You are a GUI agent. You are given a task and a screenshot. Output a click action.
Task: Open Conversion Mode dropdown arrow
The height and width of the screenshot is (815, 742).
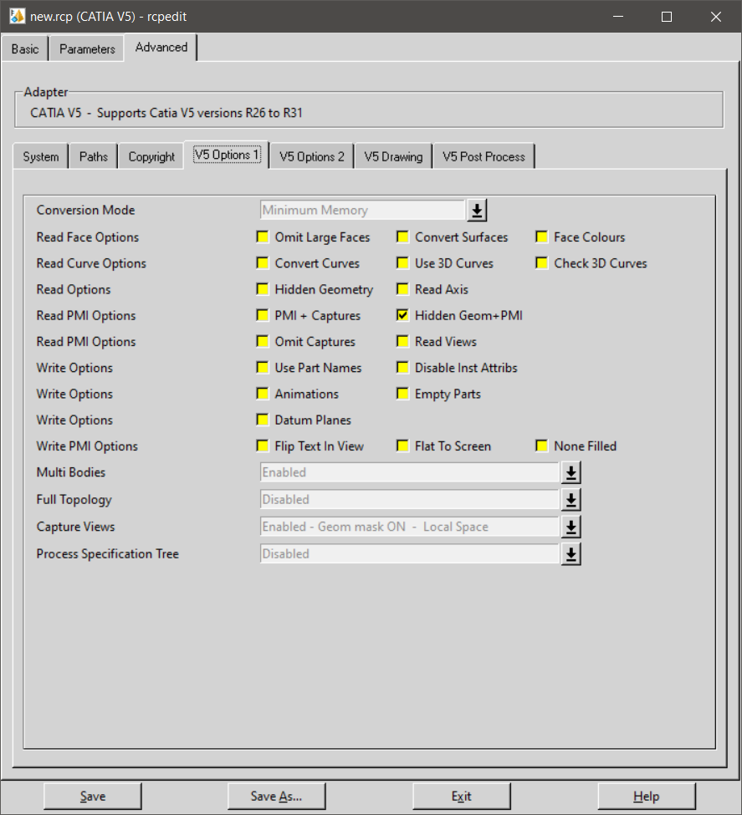point(477,211)
